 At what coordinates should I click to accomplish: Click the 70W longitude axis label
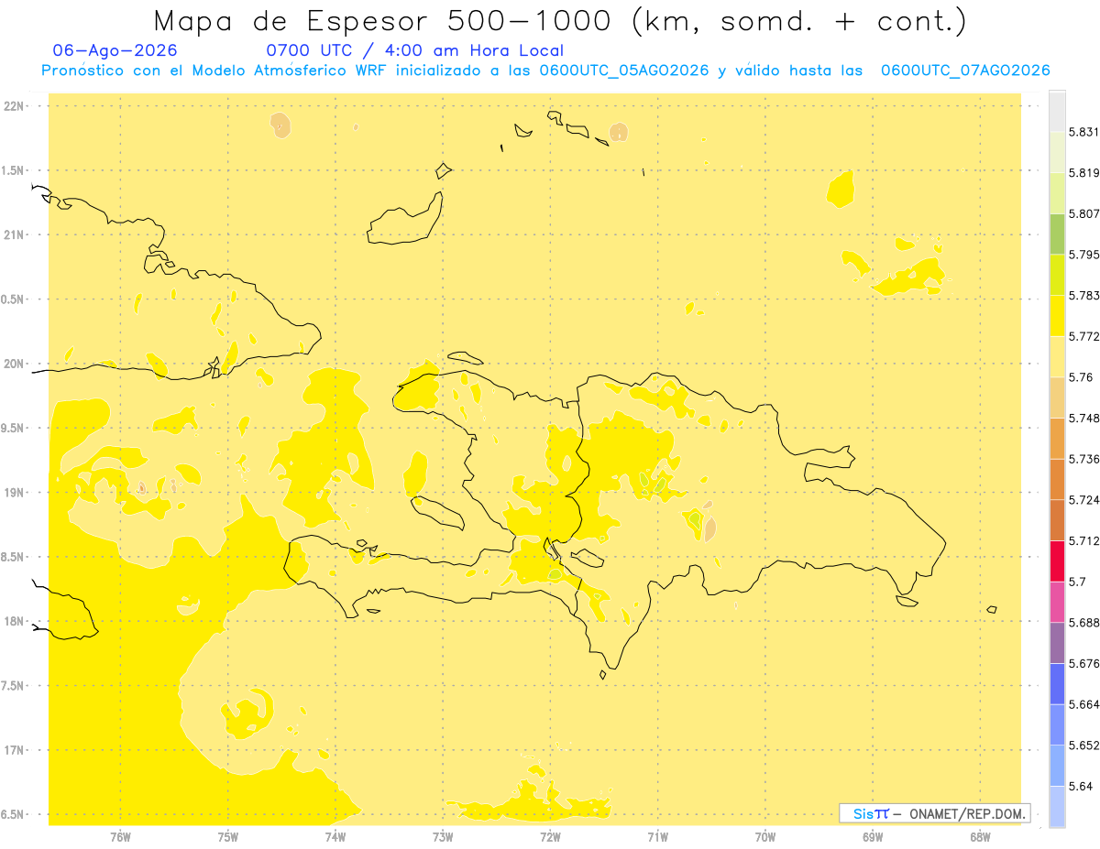(x=764, y=837)
